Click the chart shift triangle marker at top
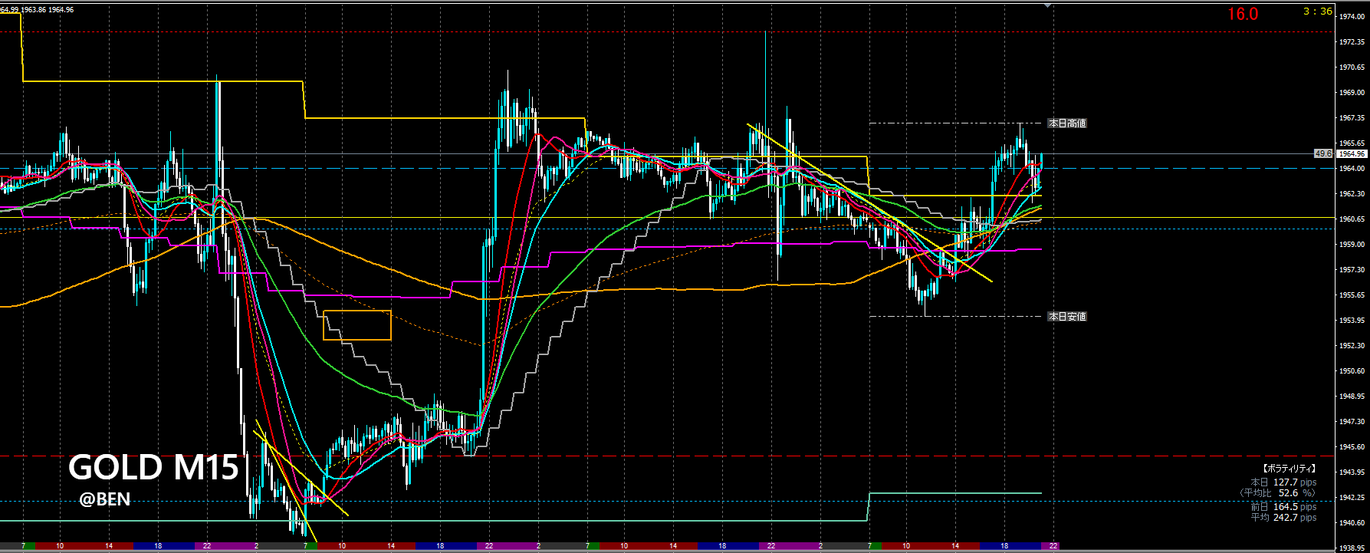1370x553 pixels. coord(1048,5)
